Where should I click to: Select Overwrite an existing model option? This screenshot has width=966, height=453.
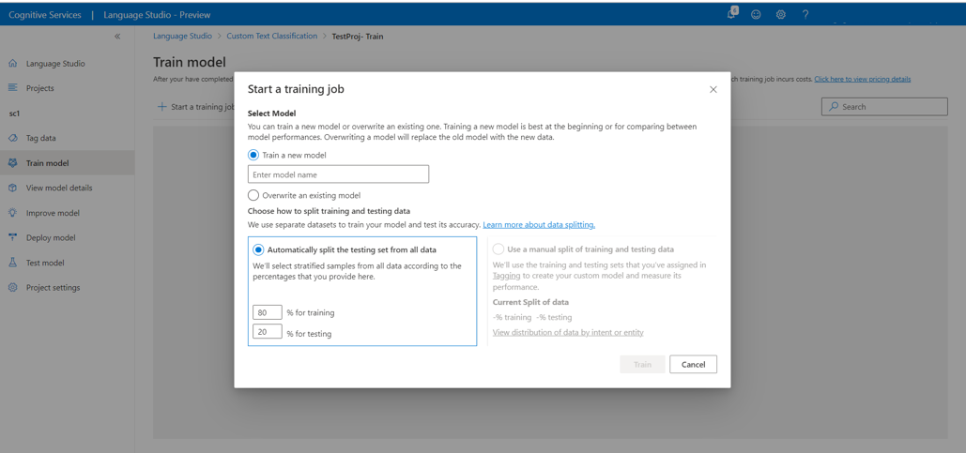(253, 195)
